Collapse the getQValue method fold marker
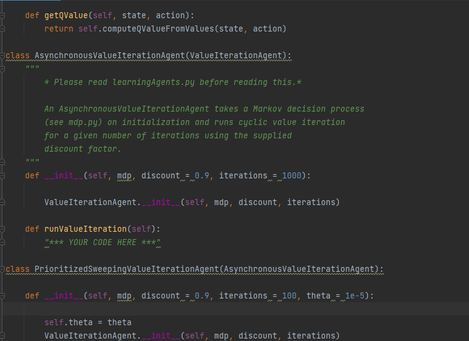 [x=2, y=15]
